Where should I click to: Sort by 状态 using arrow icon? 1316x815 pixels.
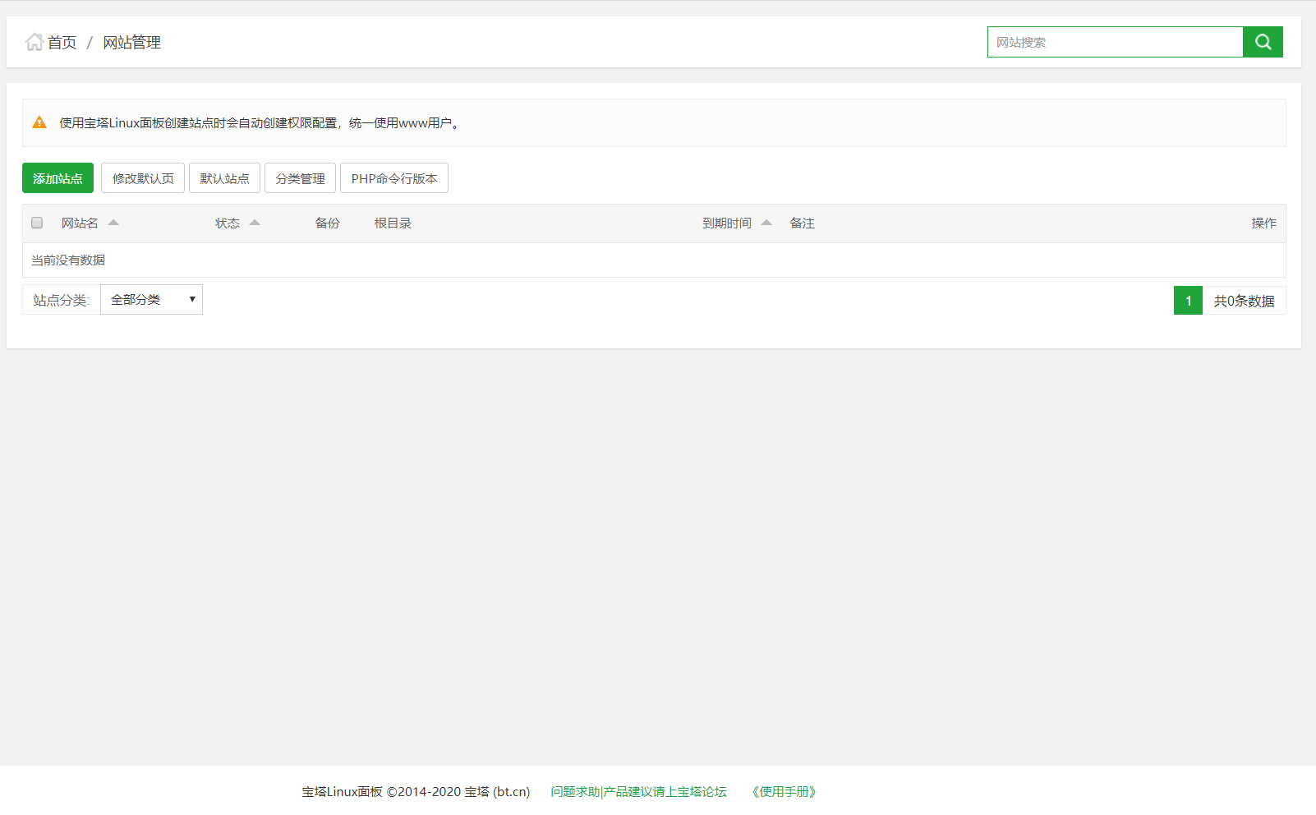pyautogui.click(x=255, y=223)
